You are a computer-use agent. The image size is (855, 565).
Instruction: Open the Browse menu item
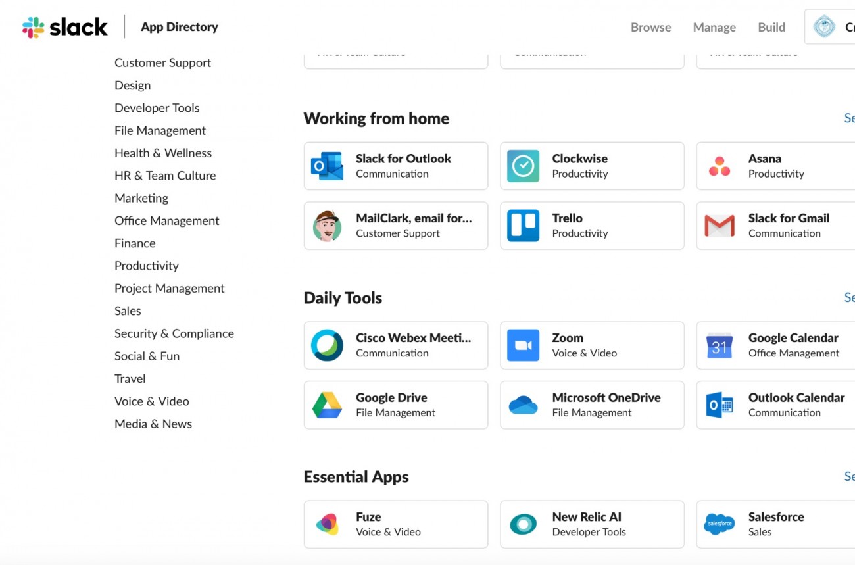click(651, 27)
